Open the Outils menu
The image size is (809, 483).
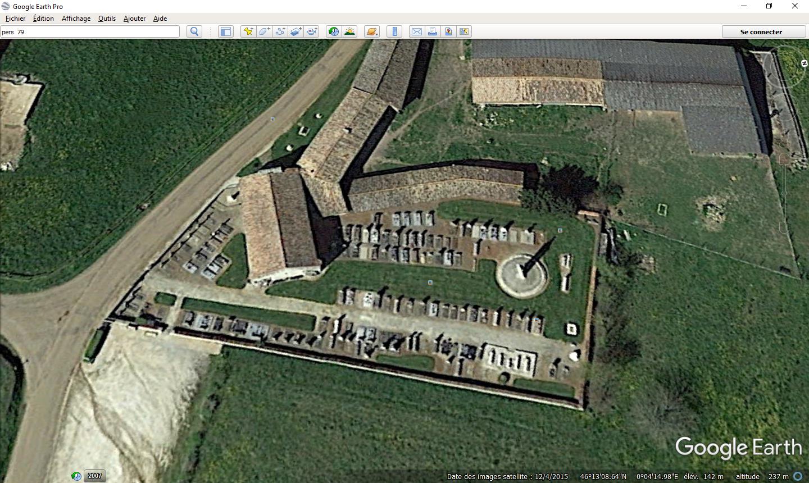107,18
